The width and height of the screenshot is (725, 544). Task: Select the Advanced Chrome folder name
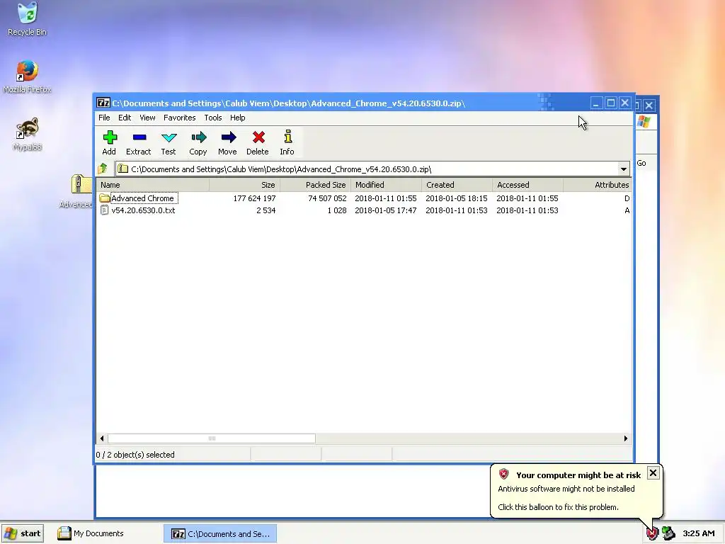coord(142,198)
